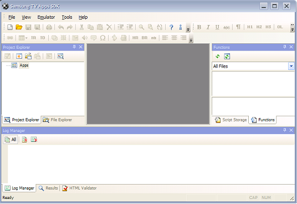This screenshot has width=297, height=204.
Task: Expand the standard toolbar overflow options
Action: [188, 28]
